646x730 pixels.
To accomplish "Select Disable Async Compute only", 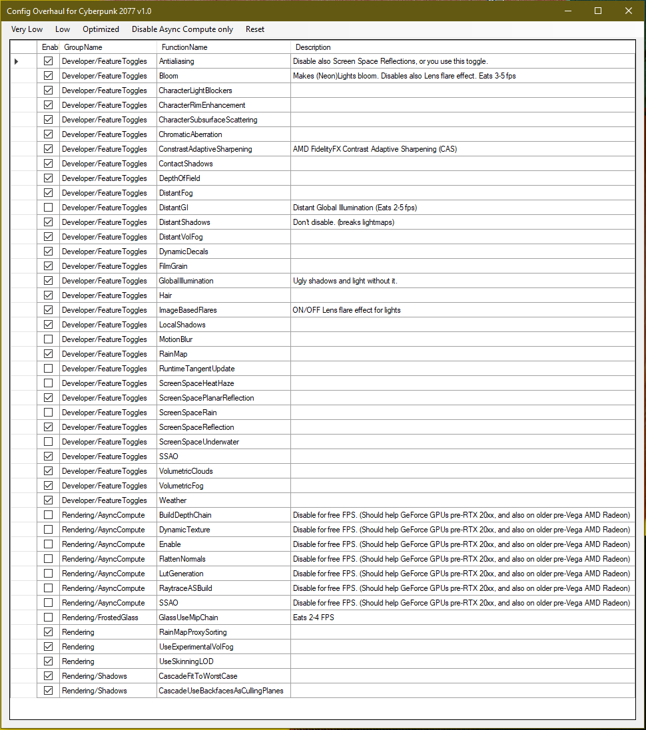I will [x=182, y=29].
